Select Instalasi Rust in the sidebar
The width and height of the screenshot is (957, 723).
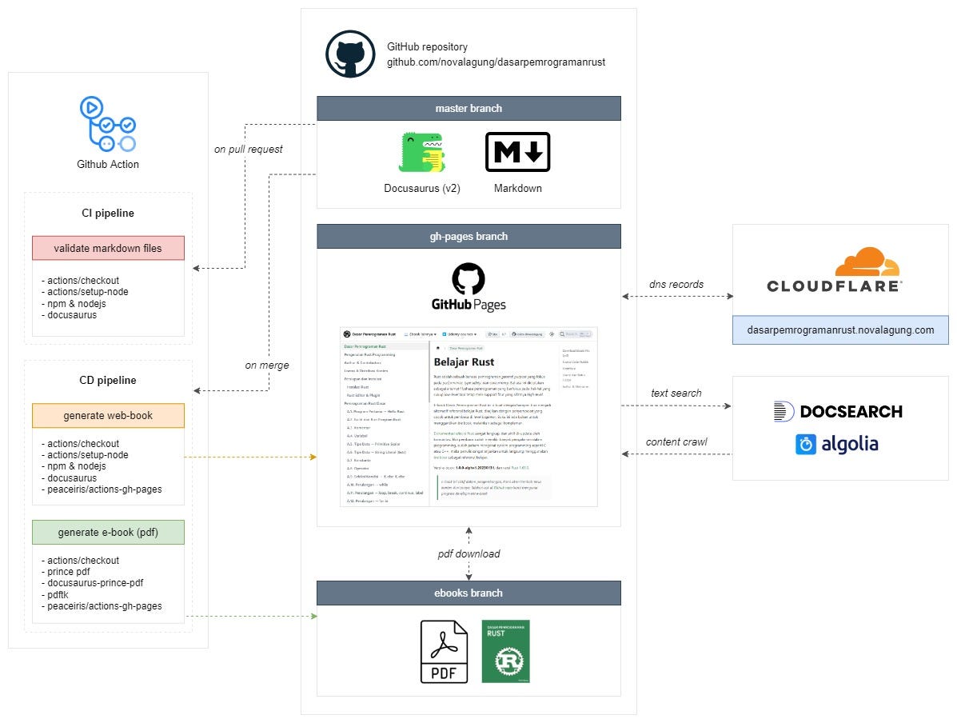[357, 387]
